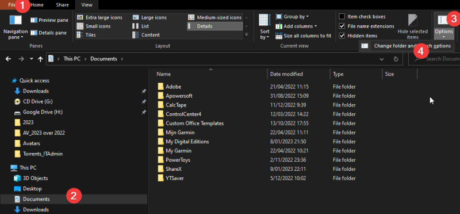The image size is (460, 214).
Task: Open the Sort by menu
Action: click(x=264, y=26)
